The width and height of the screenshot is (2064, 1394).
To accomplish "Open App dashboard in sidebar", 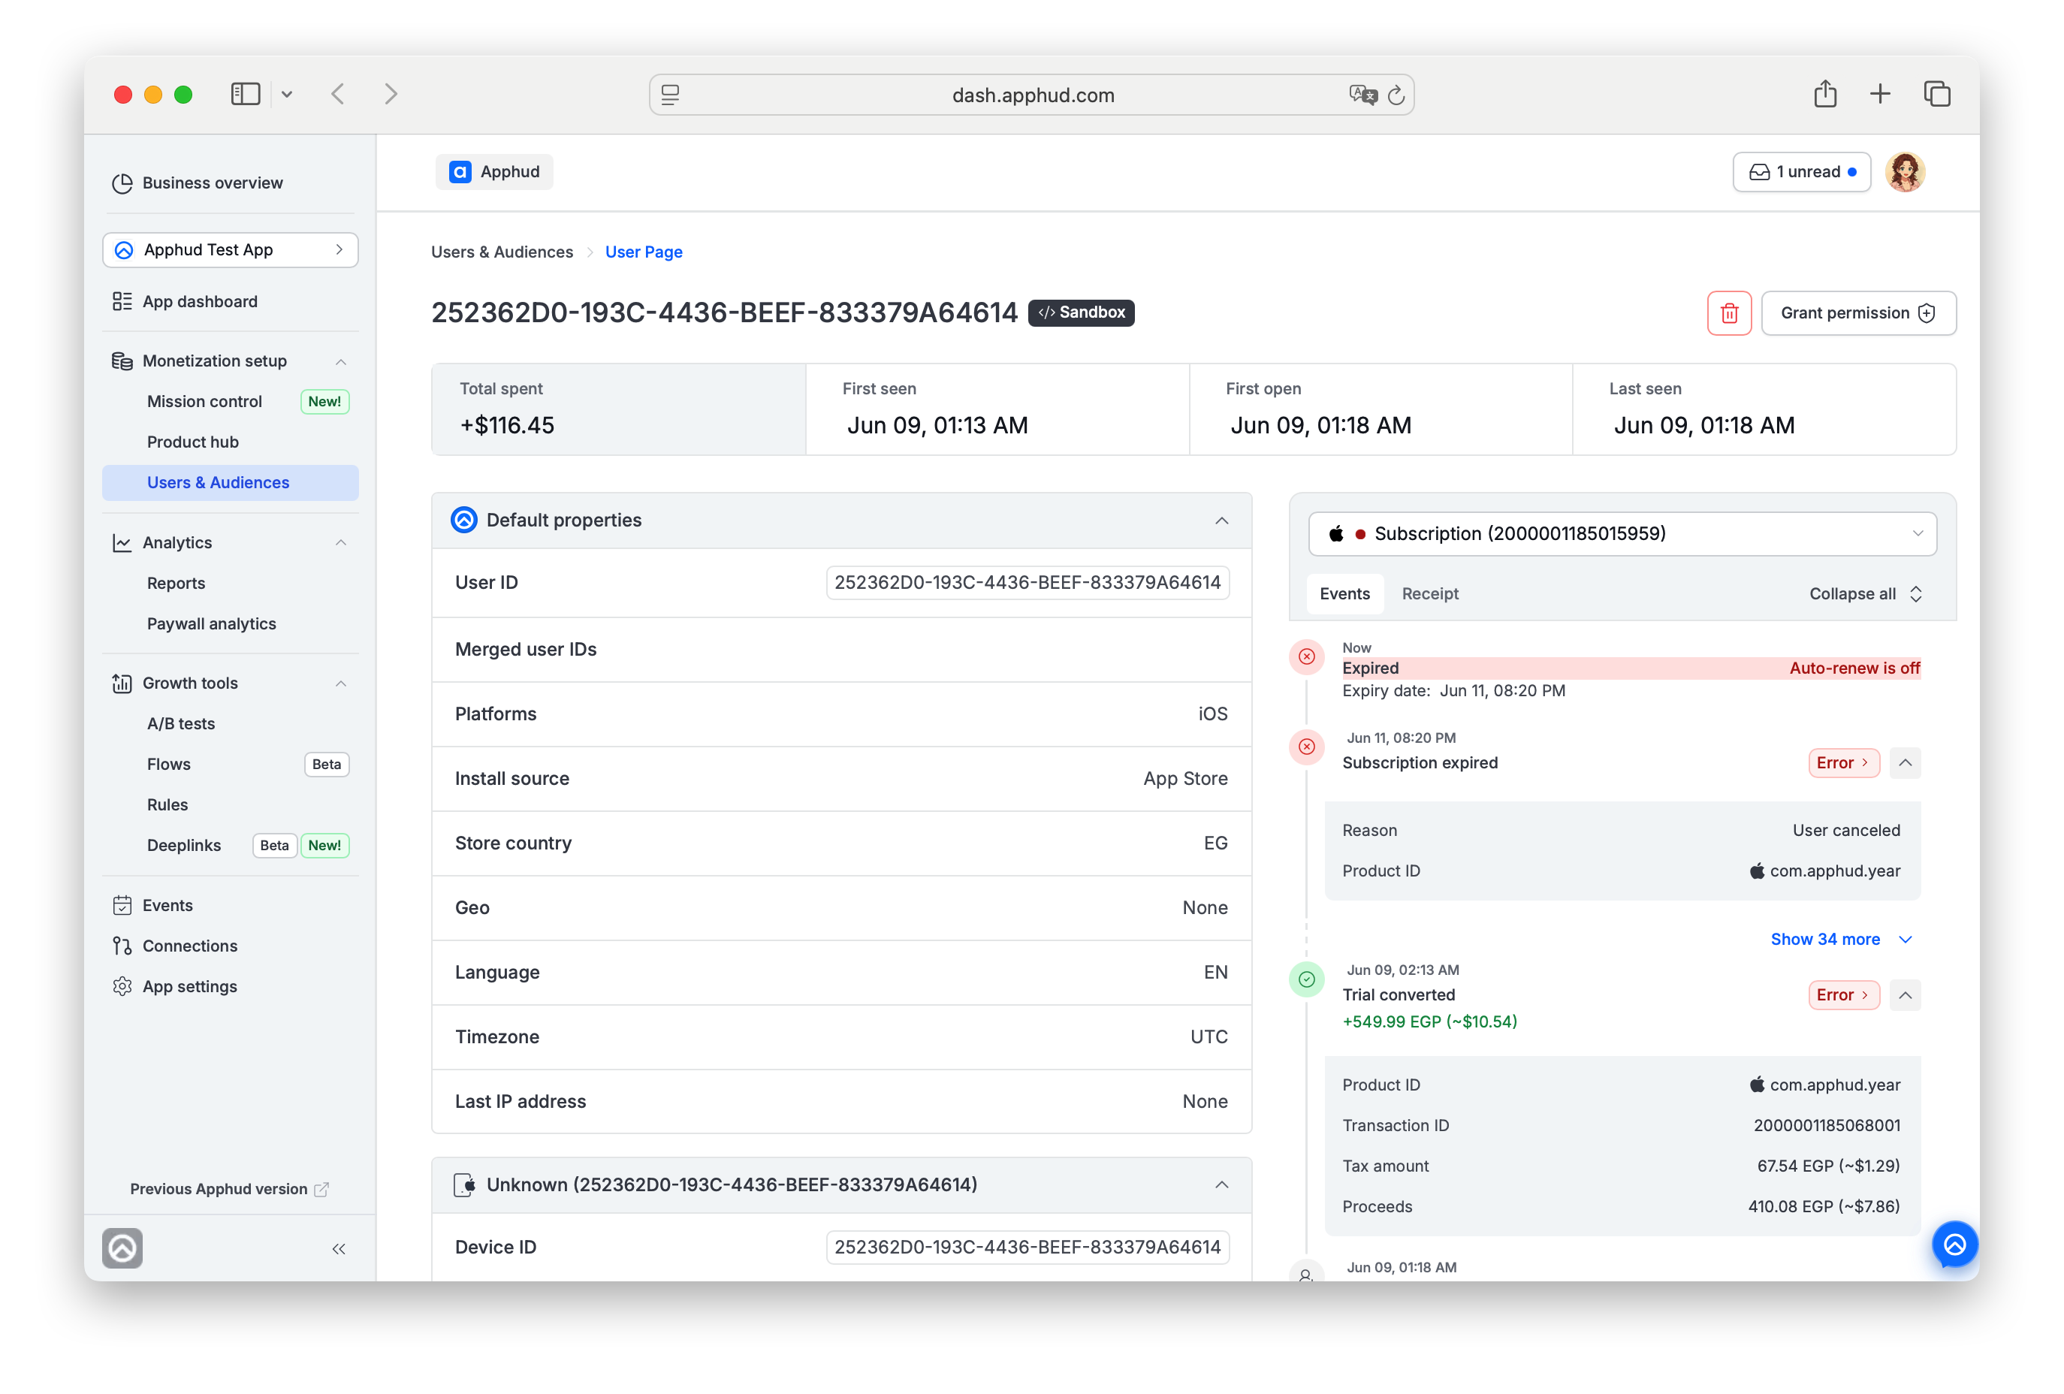I will (x=200, y=302).
